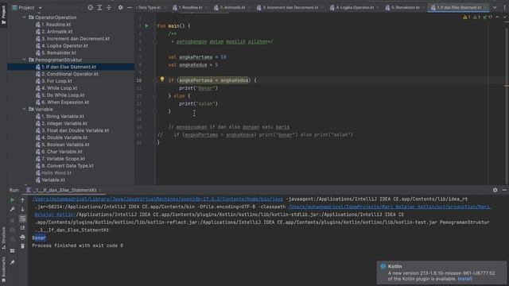509x286 pixels.
Task: Open 7. Variable Scope.kt file
Action: 63,159
